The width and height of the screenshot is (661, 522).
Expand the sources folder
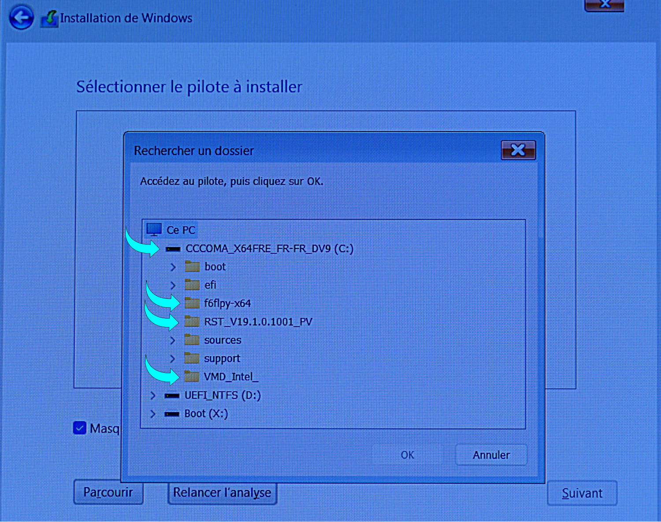click(x=172, y=340)
